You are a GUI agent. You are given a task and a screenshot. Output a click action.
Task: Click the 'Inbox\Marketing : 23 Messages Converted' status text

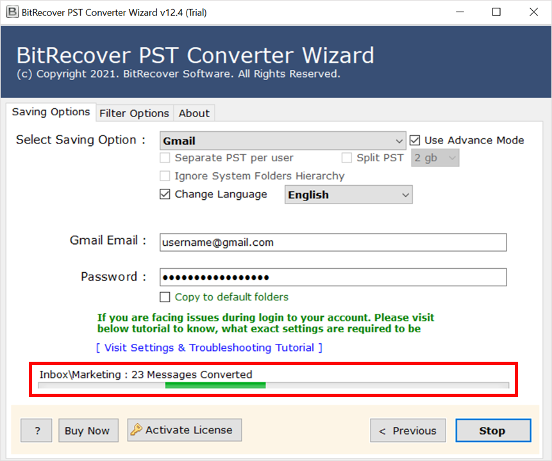pyautogui.click(x=146, y=375)
